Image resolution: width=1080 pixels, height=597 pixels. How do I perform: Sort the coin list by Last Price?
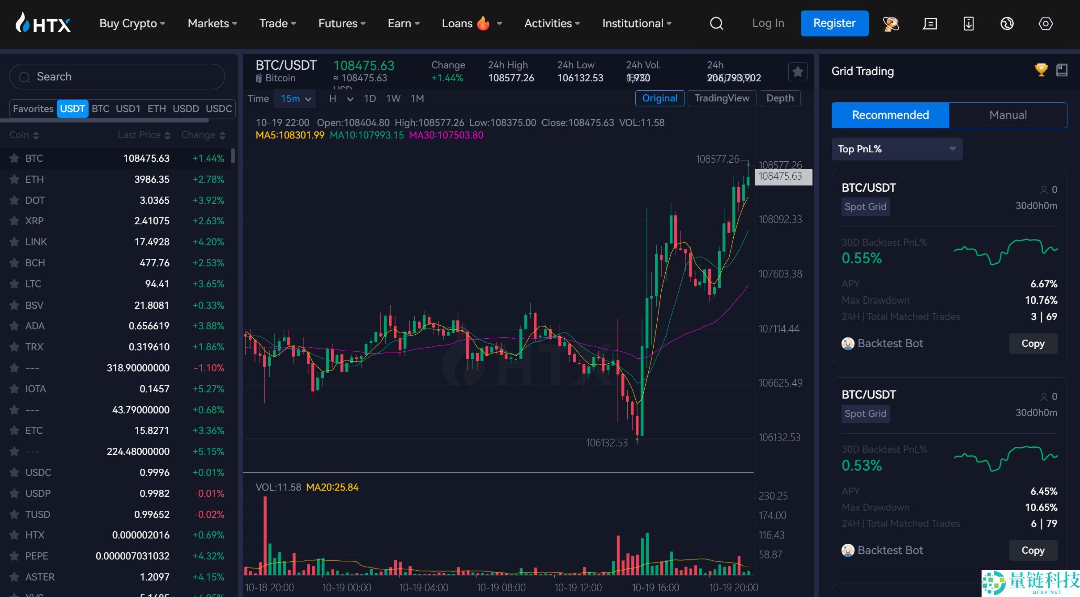tap(144, 135)
